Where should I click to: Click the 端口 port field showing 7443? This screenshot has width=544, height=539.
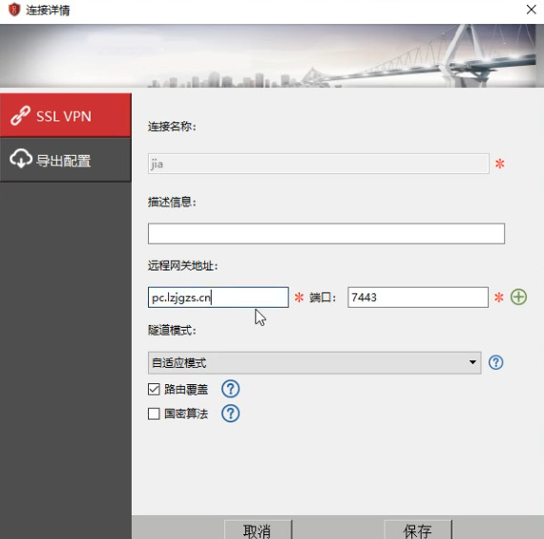pyautogui.click(x=418, y=297)
